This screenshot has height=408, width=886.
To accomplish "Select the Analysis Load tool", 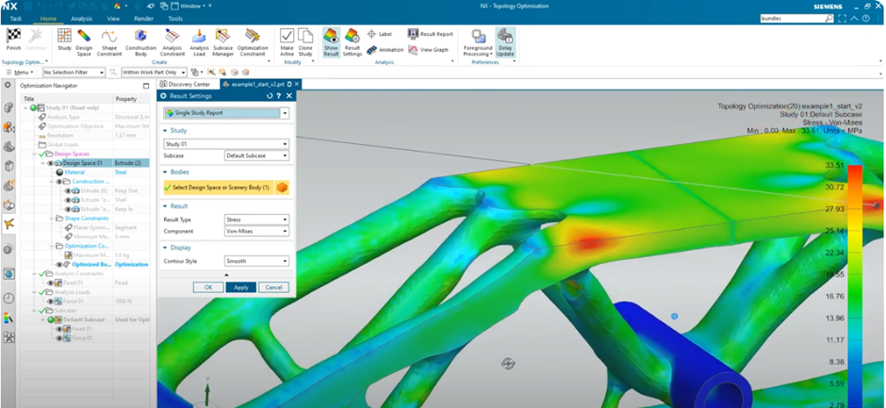I will pyautogui.click(x=199, y=41).
